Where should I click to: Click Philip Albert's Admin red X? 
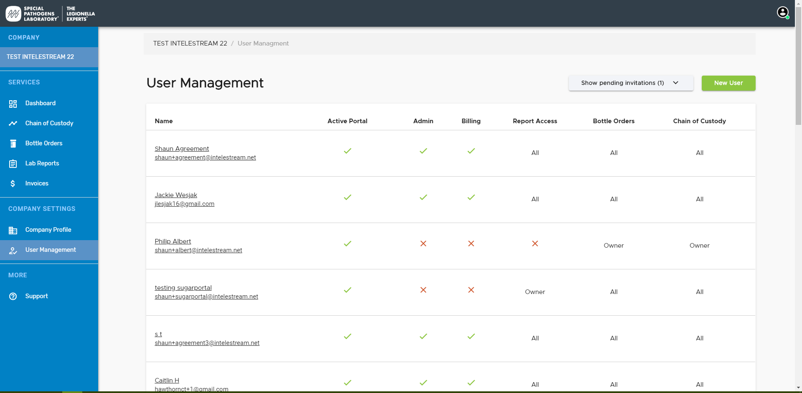[423, 243]
